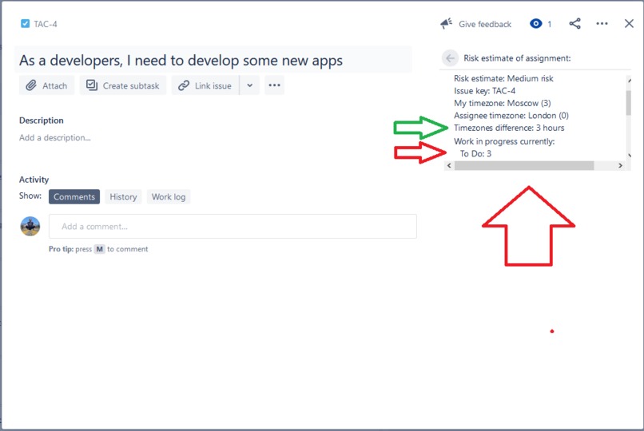Screen dimensions: 644x431
Task: Expand the Link issue dropdown chevron
Action: click(250, 85)
